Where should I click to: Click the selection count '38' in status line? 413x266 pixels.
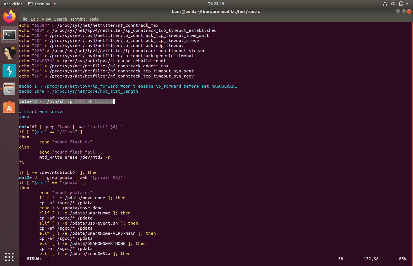[341, 259]
